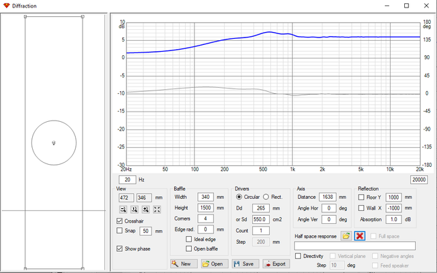Image resolution: width=437 pixels, height=273 pixels.
Task: Enable Open baffle option
Action: click(x=188, y=248)
